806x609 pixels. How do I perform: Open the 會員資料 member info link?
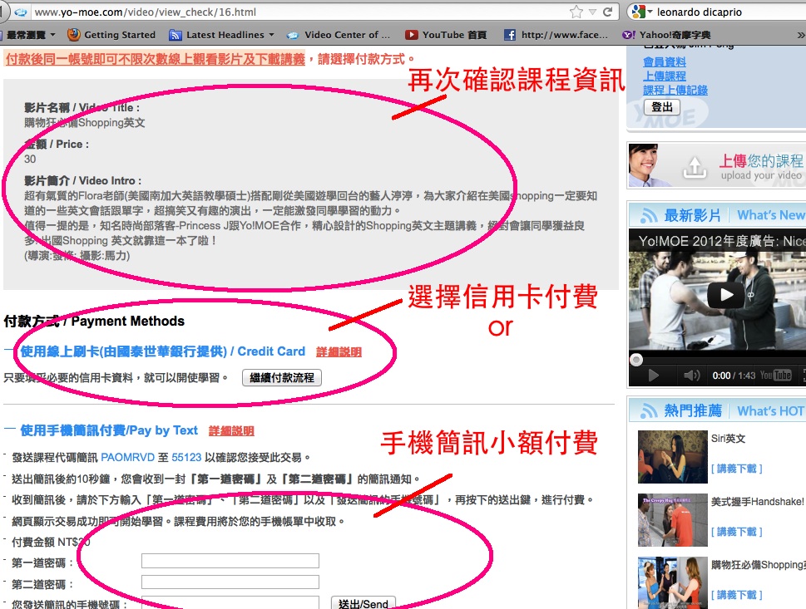coord(664,62)
